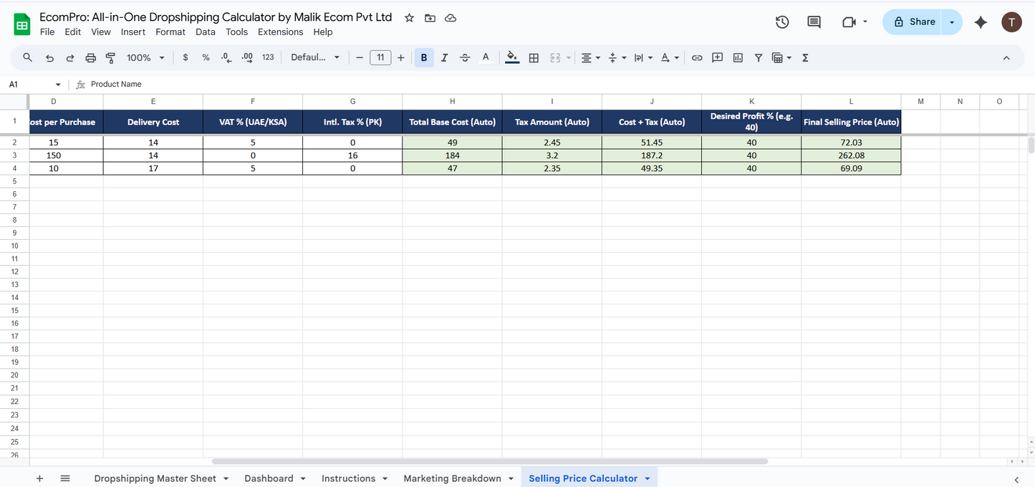
Task: Open the Data menu
Action: (206, 32)
